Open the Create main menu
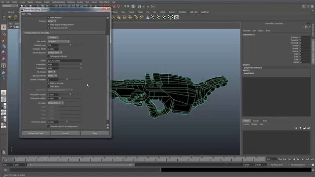 click(x=22, y=2)
